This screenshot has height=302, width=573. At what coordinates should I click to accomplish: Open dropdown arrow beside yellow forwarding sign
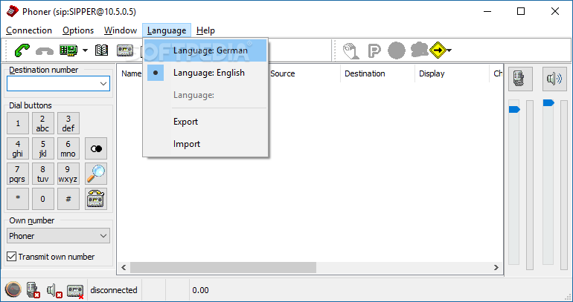[449, 50]
